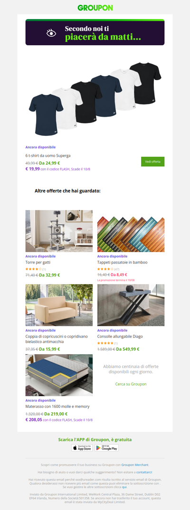Open the Google Play download badge
The height and width of the screenshot is (510, 190).
(106, 448)
